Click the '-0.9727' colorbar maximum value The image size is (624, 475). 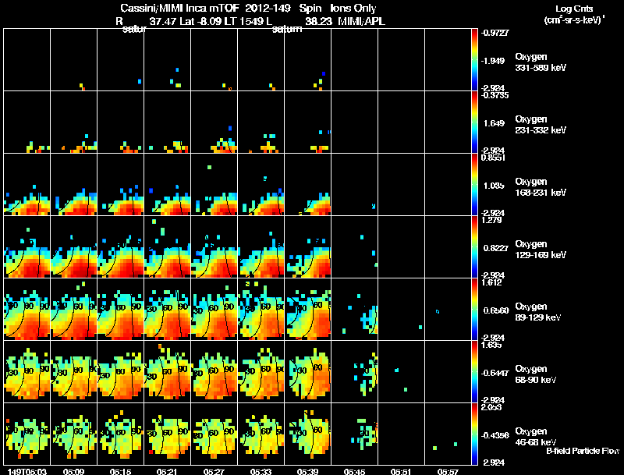[x=495, y=33]
